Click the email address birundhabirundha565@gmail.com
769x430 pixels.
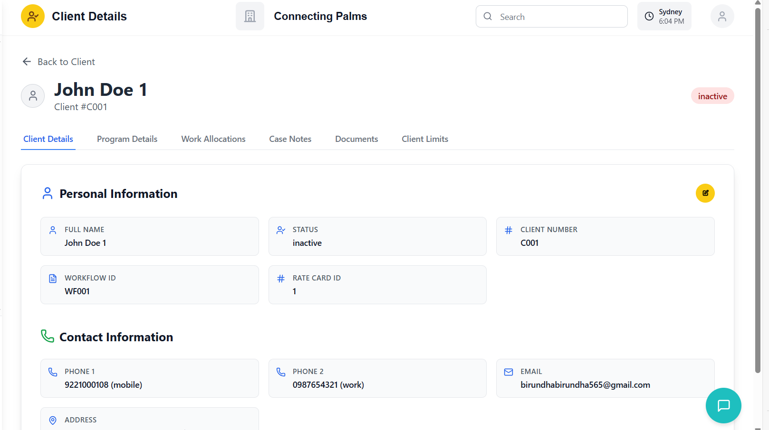585,385
